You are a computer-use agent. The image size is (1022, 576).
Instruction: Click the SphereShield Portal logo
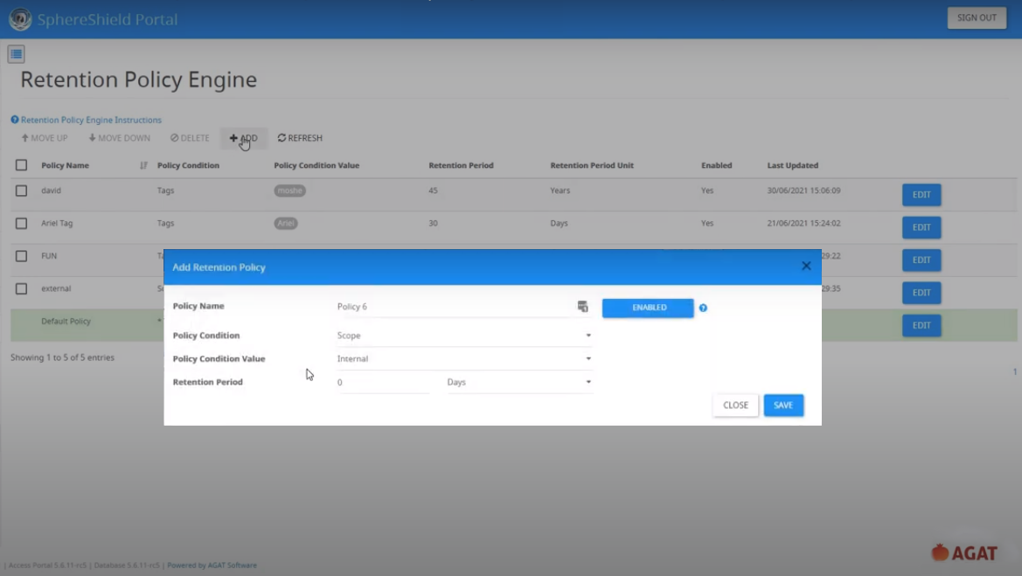point(20,19)
